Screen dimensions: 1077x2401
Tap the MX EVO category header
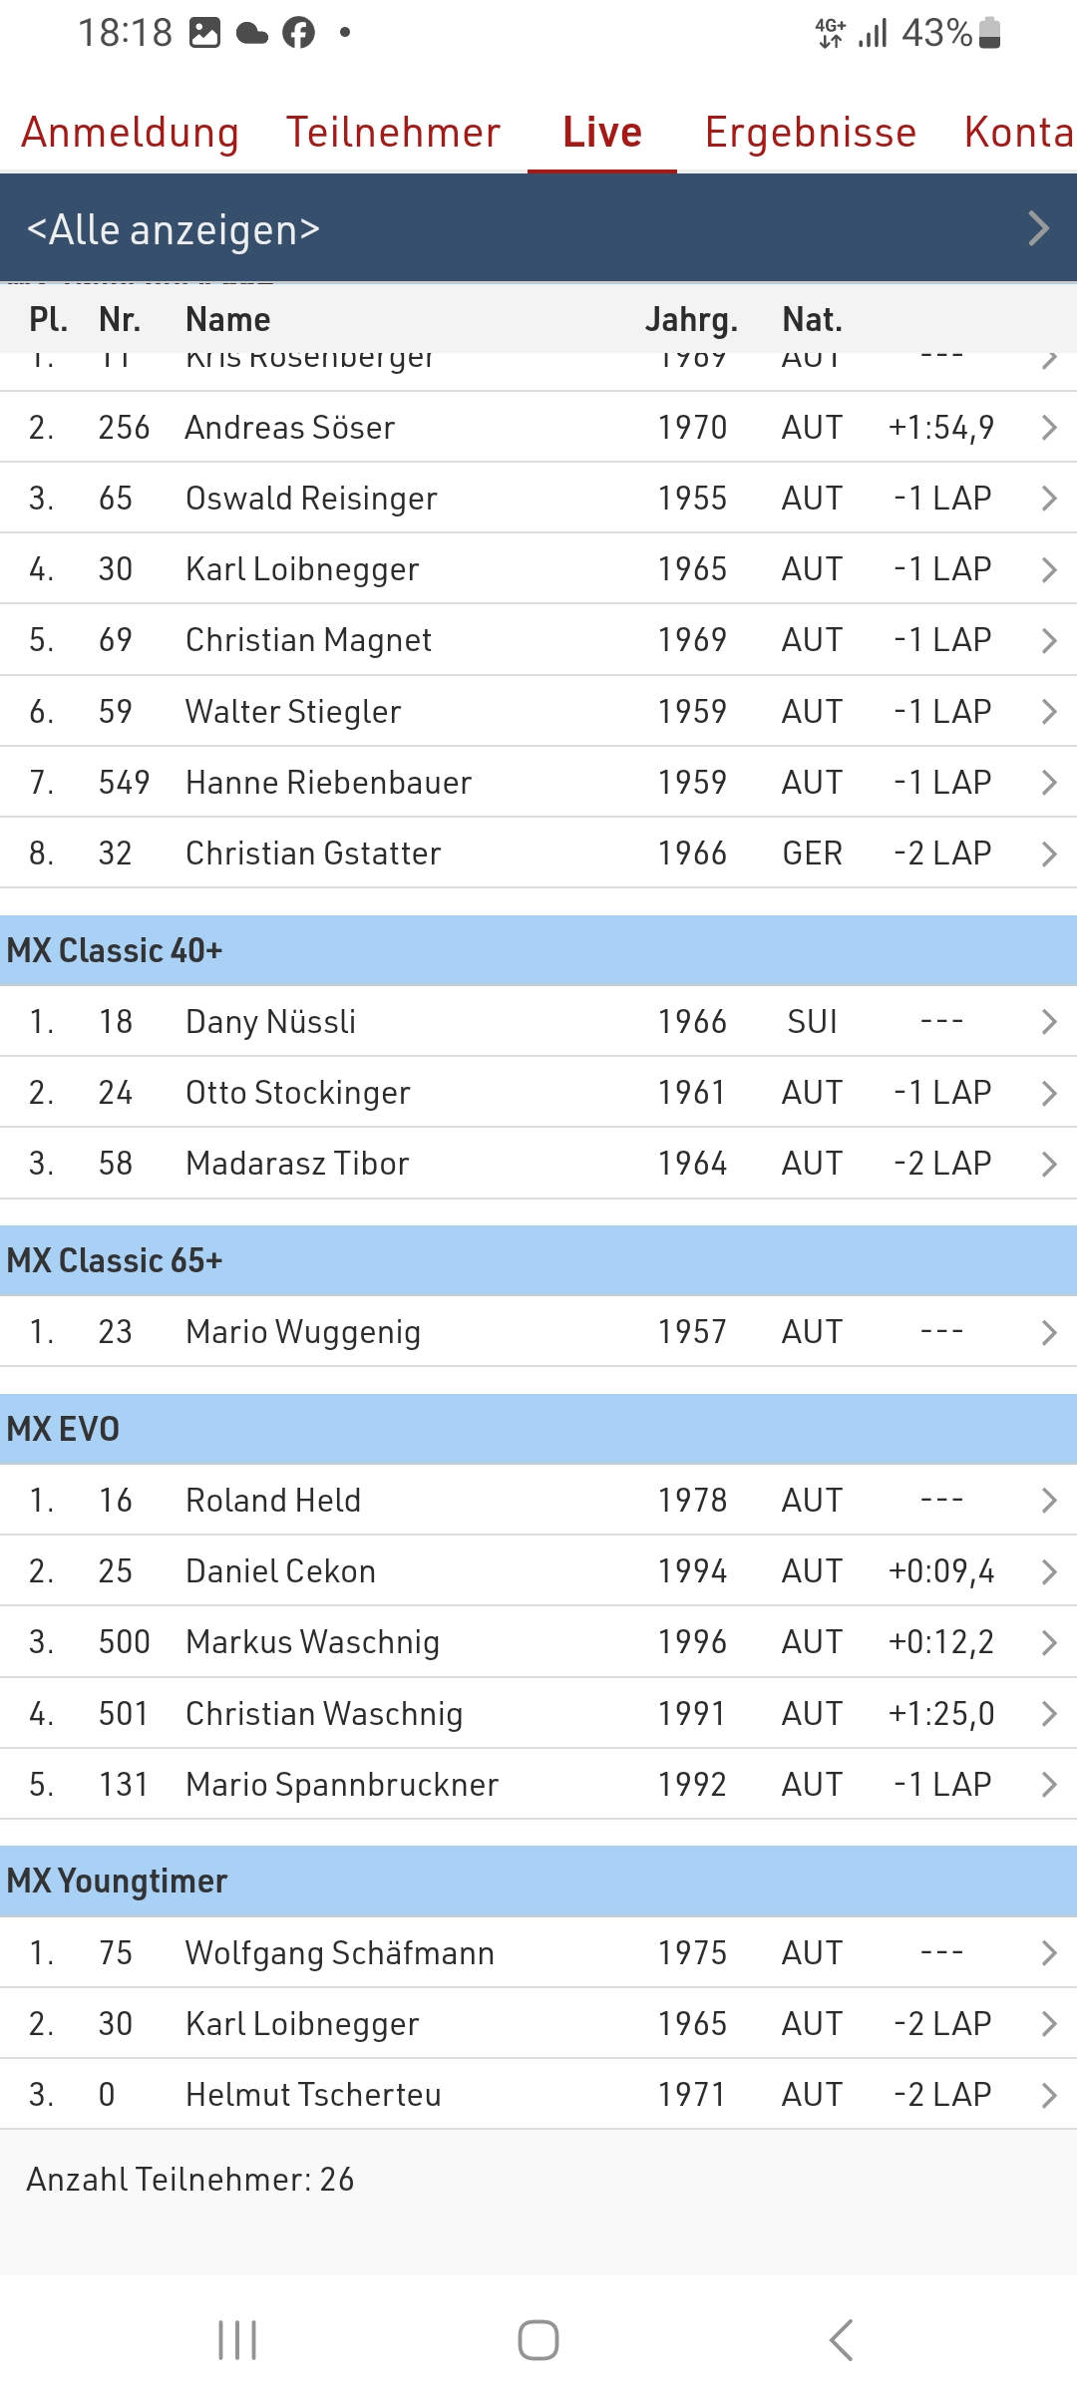click(538, 1429)
